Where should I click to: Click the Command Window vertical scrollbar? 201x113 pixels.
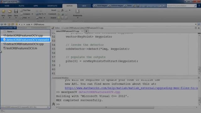pyautogui.click(x=199, y=100)
